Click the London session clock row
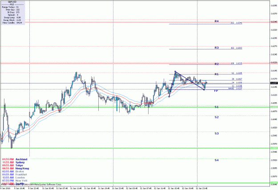The width and height of the screenshot is (278, 190). click(13, 178)
